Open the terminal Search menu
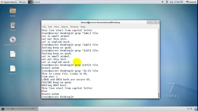 click(x=64, y=27)
